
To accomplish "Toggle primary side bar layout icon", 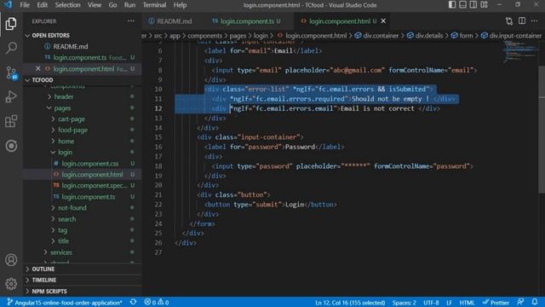I will [452, 5].
